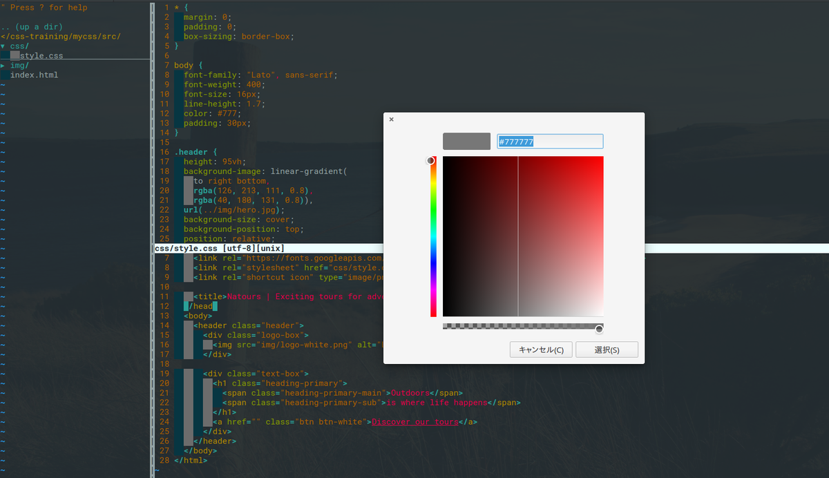Click the "color: #777;" declaration

pyautogui.click(x=213, y=114)
